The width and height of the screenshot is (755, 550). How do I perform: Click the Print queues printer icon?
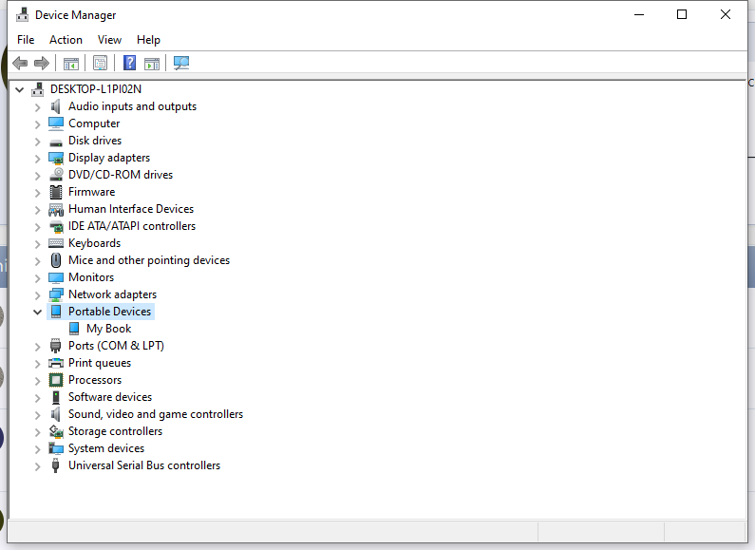56,363
